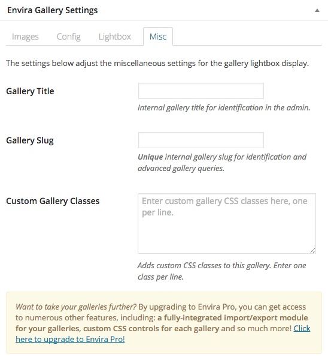The width and height of the screenshot is (328, 363).
Task: Open the Config tab
Action: pos(69,37)
